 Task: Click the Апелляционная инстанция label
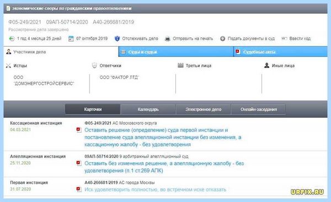[x=38, y=156]
